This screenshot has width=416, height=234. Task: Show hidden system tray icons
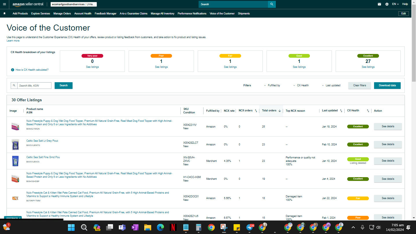pos(353,227)
